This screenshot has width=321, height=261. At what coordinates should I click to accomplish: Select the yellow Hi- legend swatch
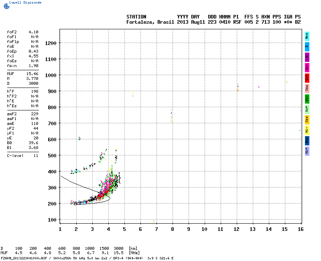[307, 130]
